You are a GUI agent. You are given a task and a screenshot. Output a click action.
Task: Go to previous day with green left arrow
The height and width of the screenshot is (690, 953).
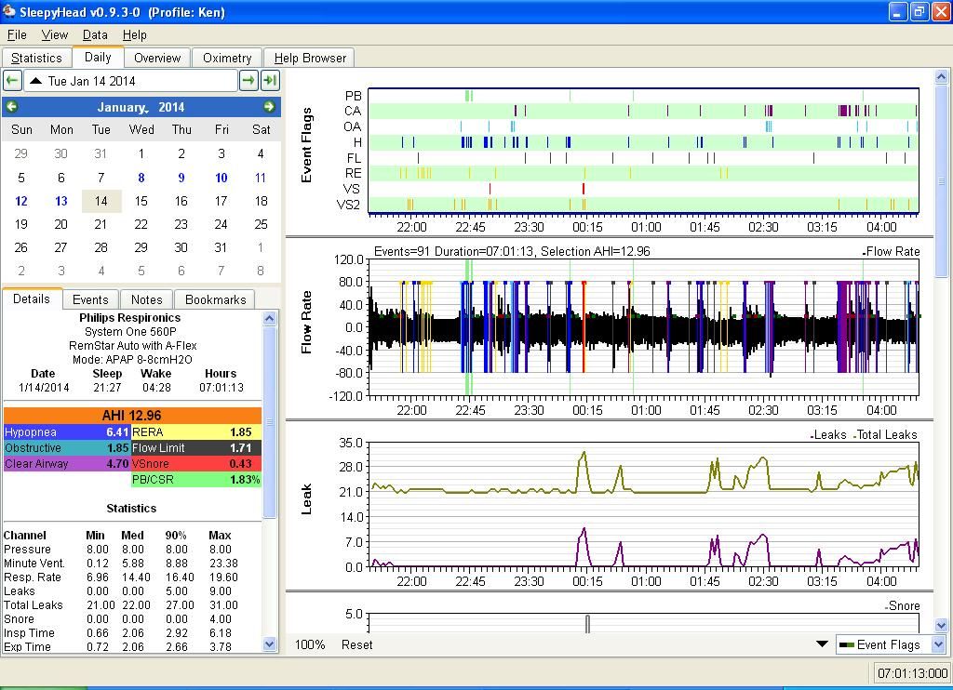click(12, 81)
